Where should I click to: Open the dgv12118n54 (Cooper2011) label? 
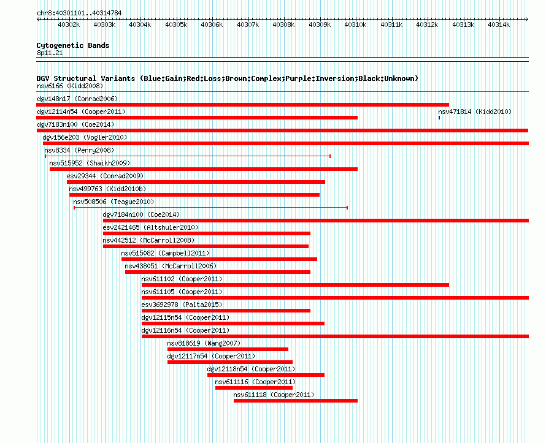click(251, 369)
